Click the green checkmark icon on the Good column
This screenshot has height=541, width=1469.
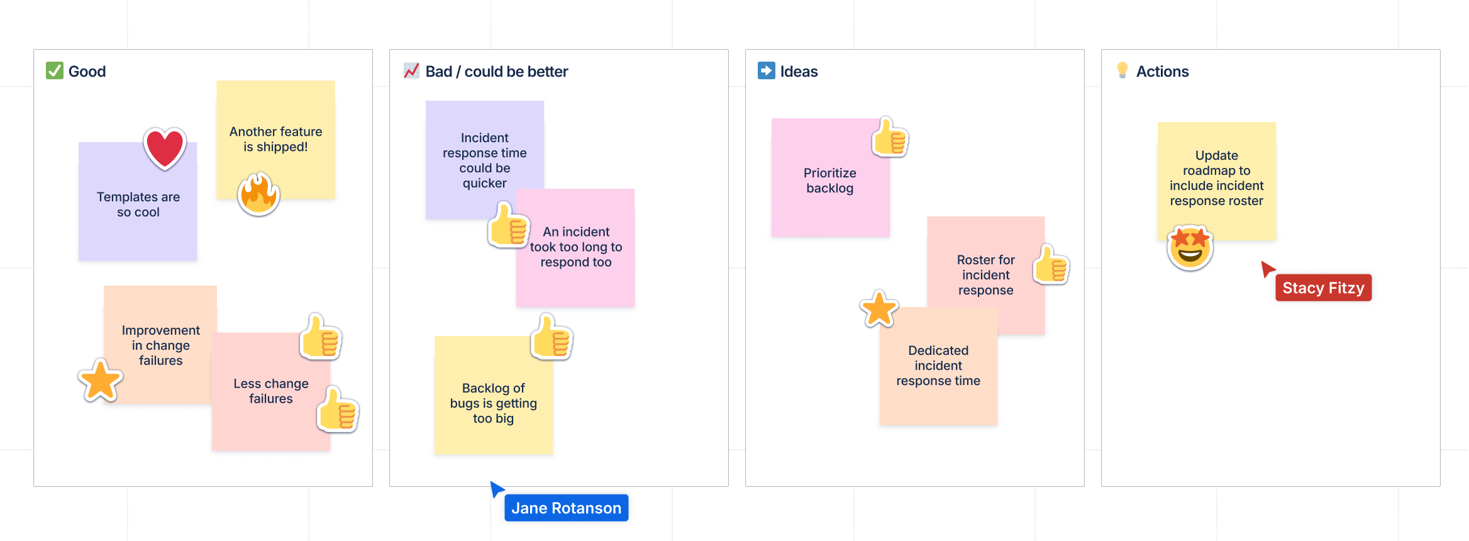click(55, 71)
